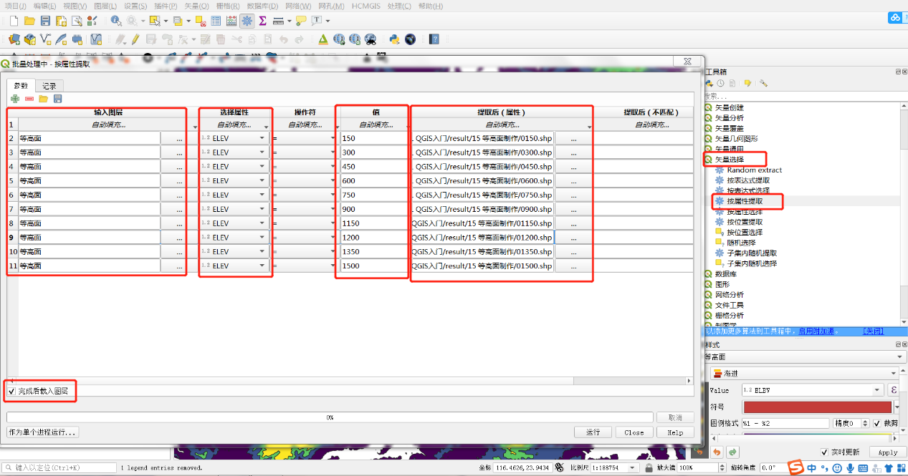Click the green add row icon
Screen dimensions: 908x476
coord(14,99)
